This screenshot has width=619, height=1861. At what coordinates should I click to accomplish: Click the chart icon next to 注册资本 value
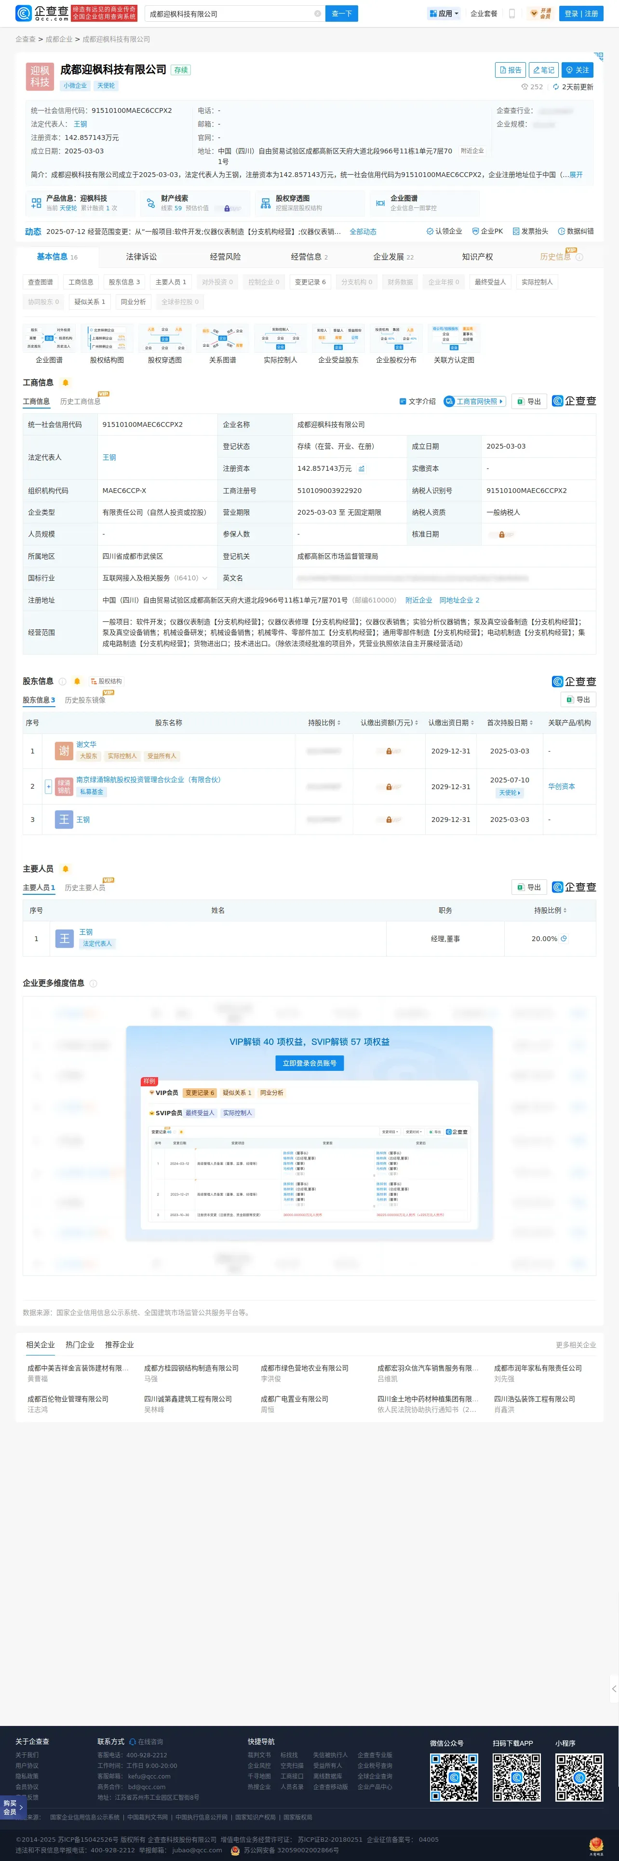(362, 469)
